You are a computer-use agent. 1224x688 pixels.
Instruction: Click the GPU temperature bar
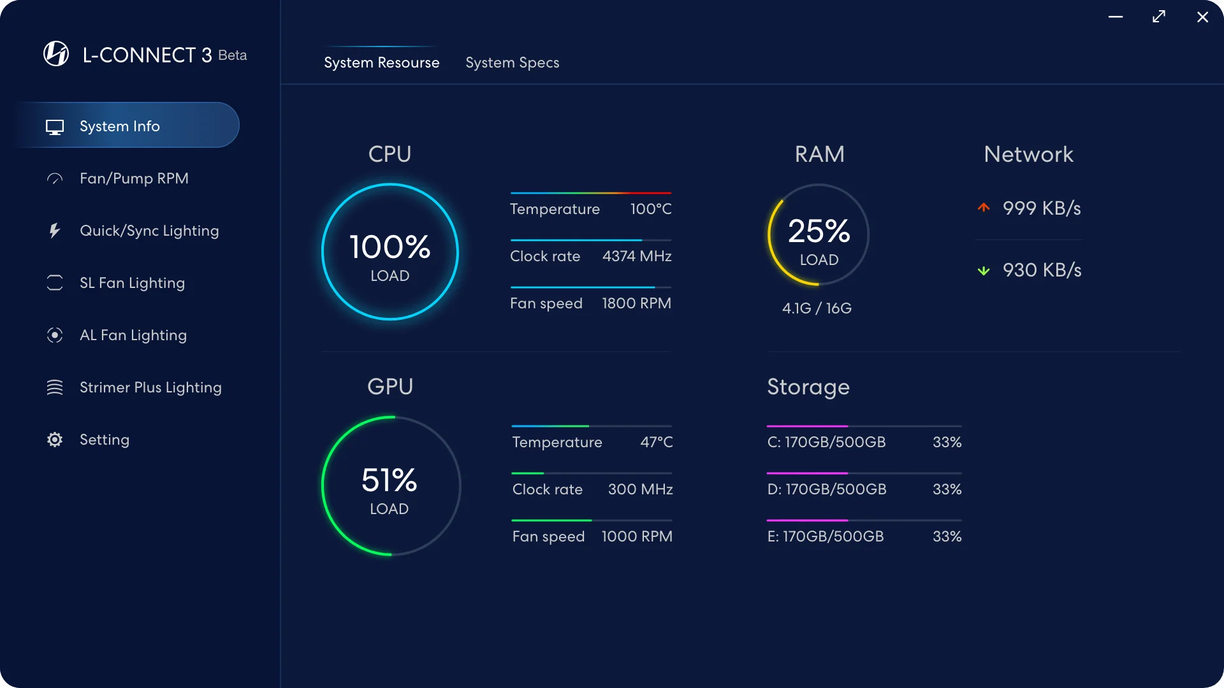[x=592, y=426]
